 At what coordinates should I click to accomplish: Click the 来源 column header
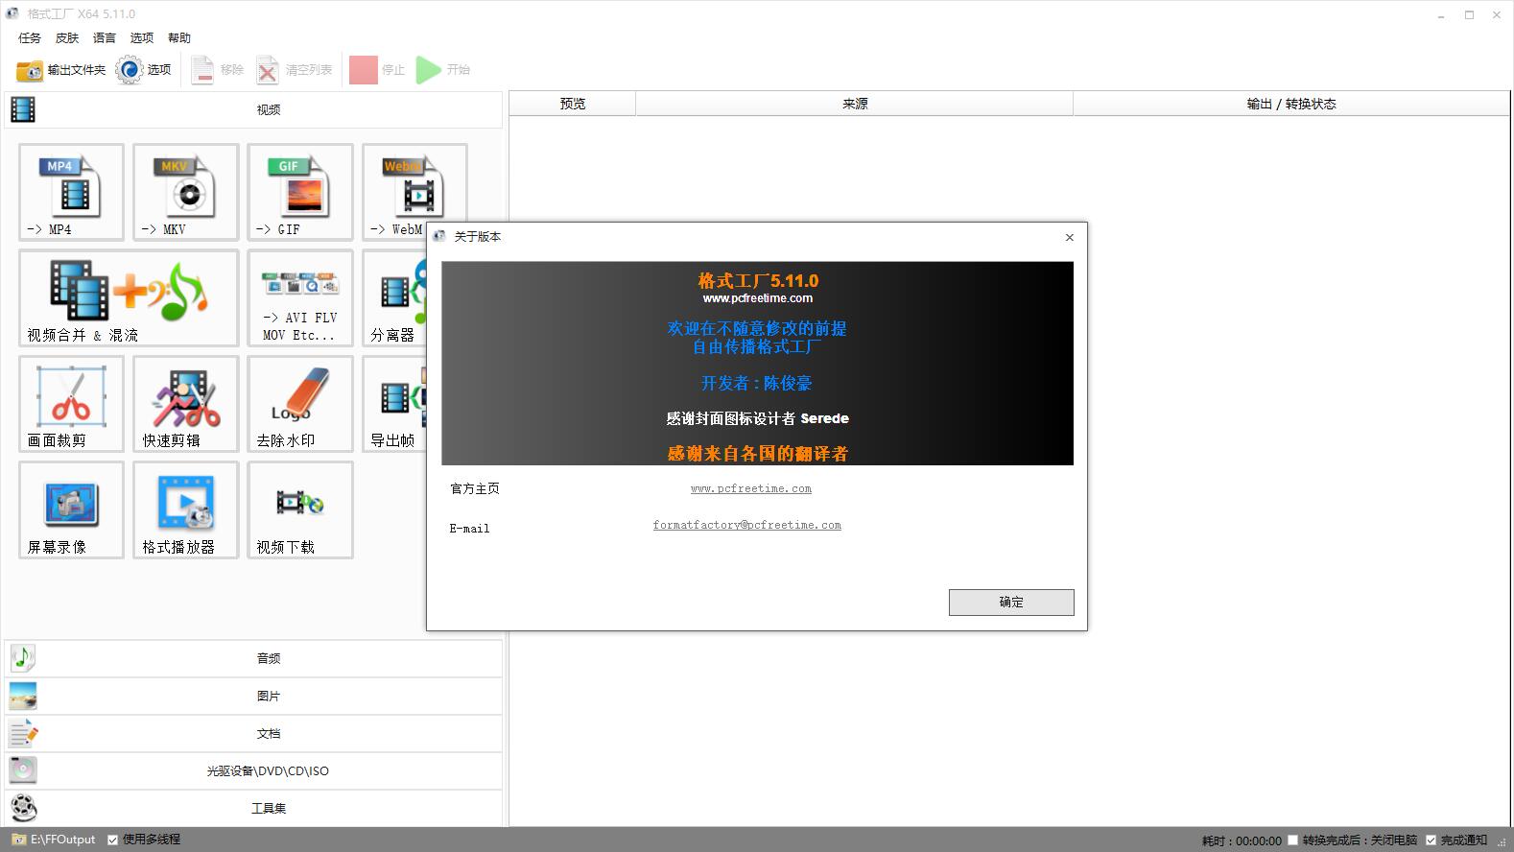pos(855,104)
